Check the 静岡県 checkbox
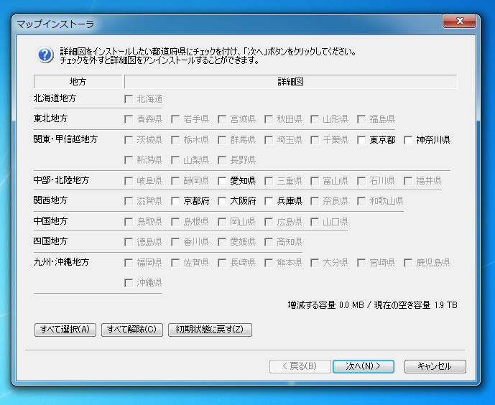Screen dimensions: 495x405 (175, 181)
